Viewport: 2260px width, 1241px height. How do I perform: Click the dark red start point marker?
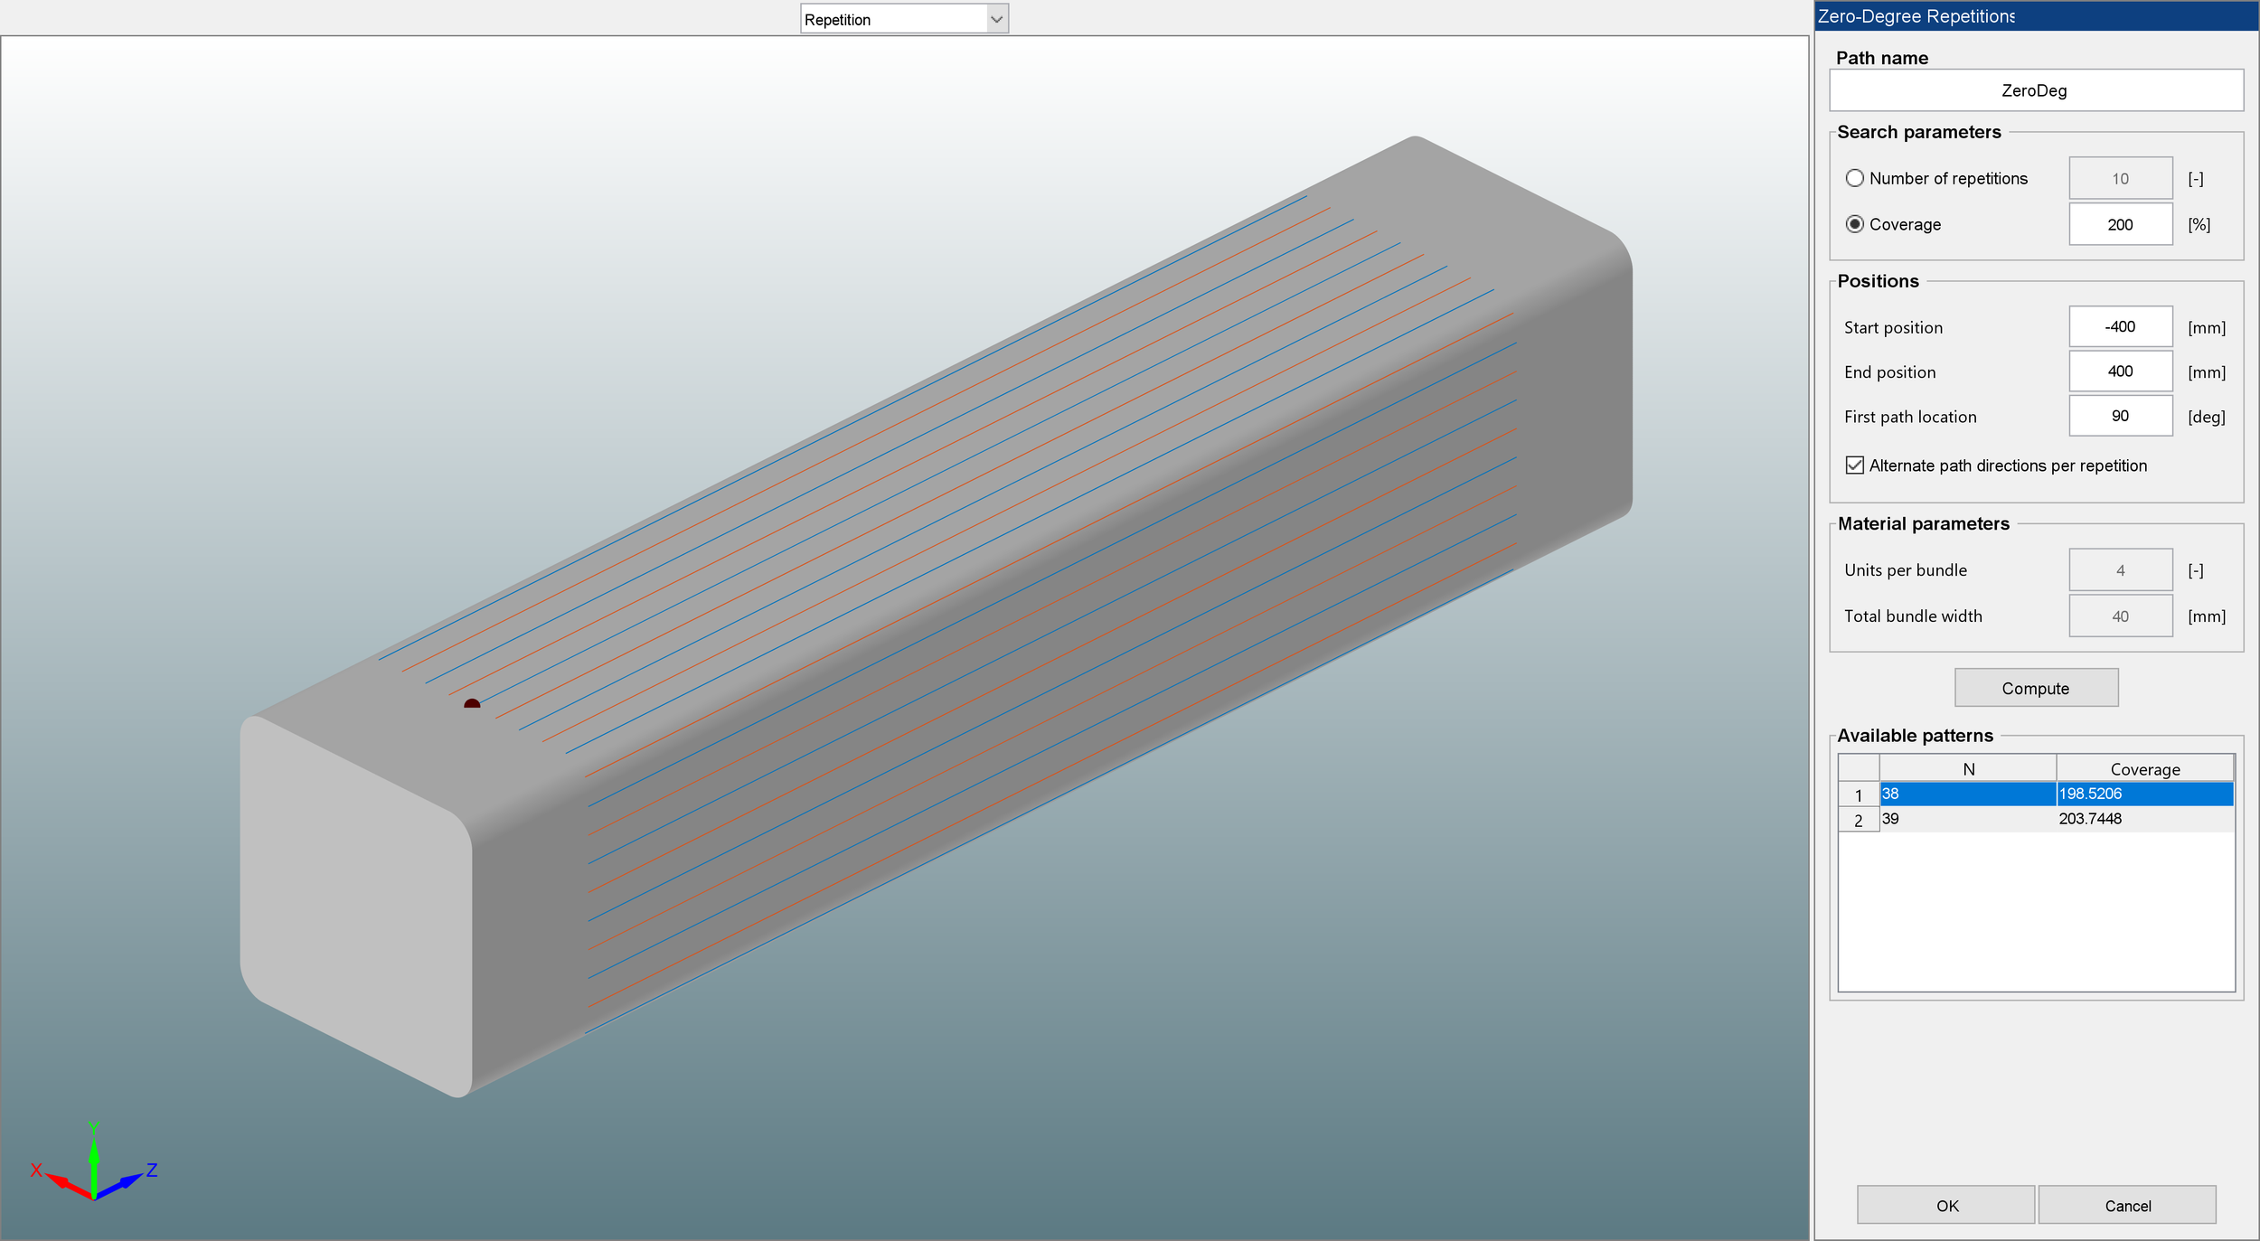pos(472,703)
